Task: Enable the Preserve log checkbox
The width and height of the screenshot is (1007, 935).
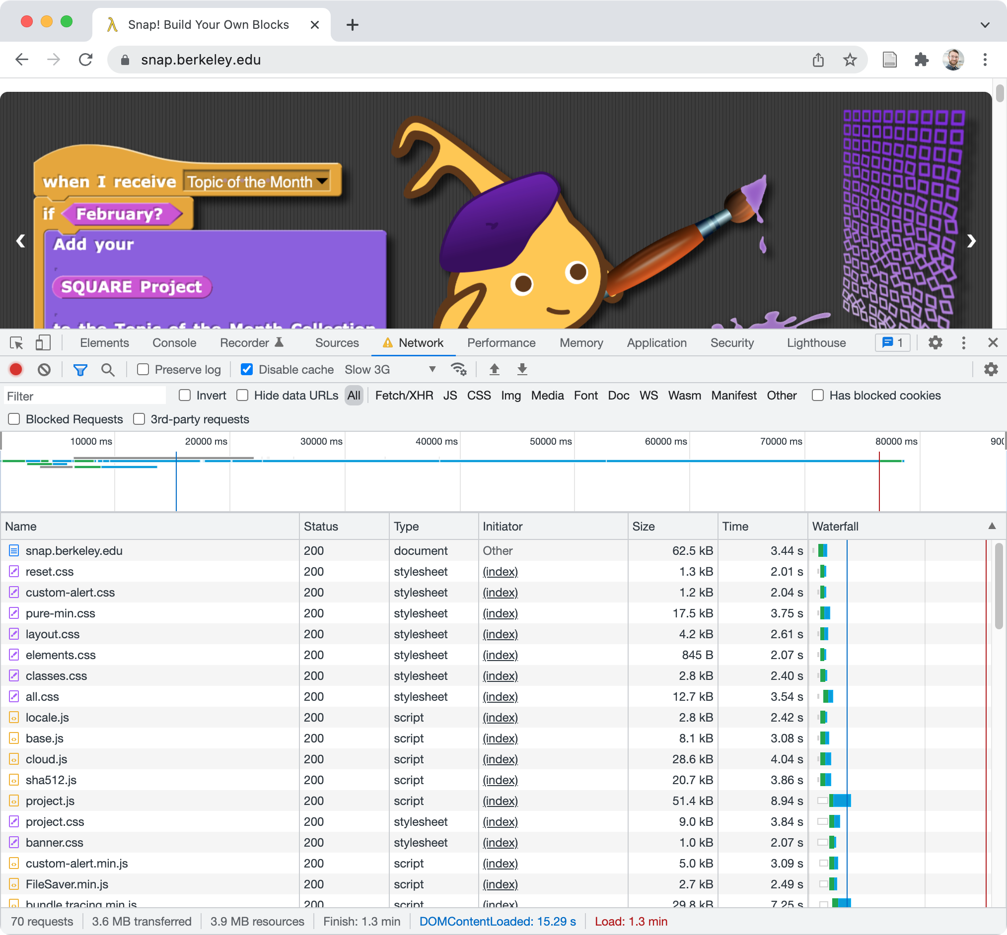Action: point(143,369)
